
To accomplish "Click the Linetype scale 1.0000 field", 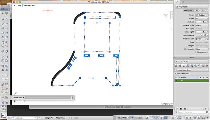I will point(202,25).
